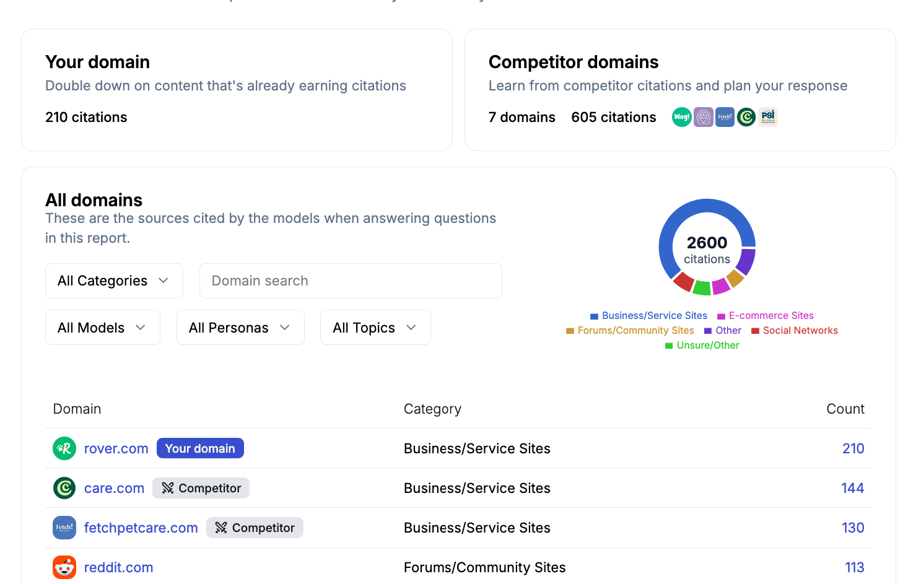Open the All Personas dropdown
This screenshot has width=921, height=584.
(240, 328)
